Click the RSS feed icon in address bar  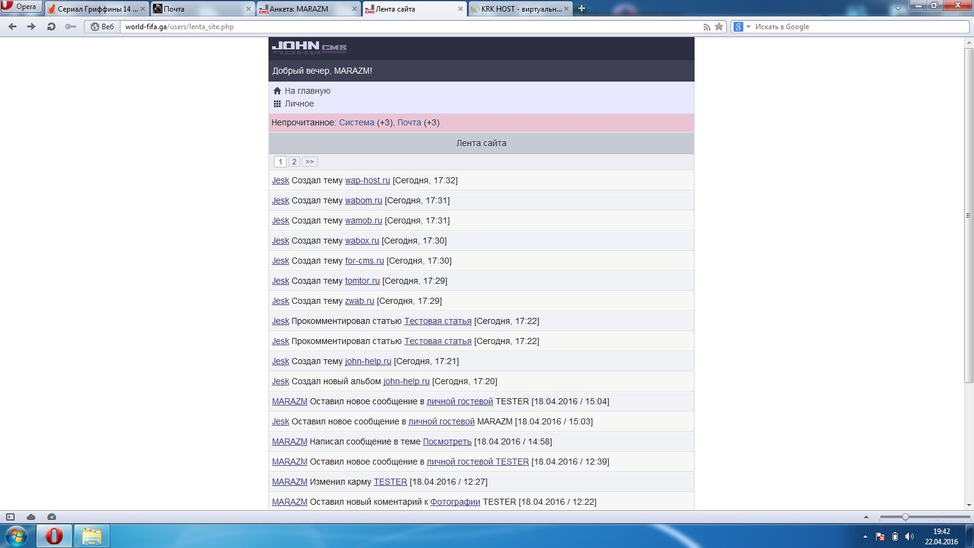pyautogui.click(x=707, y=27)
